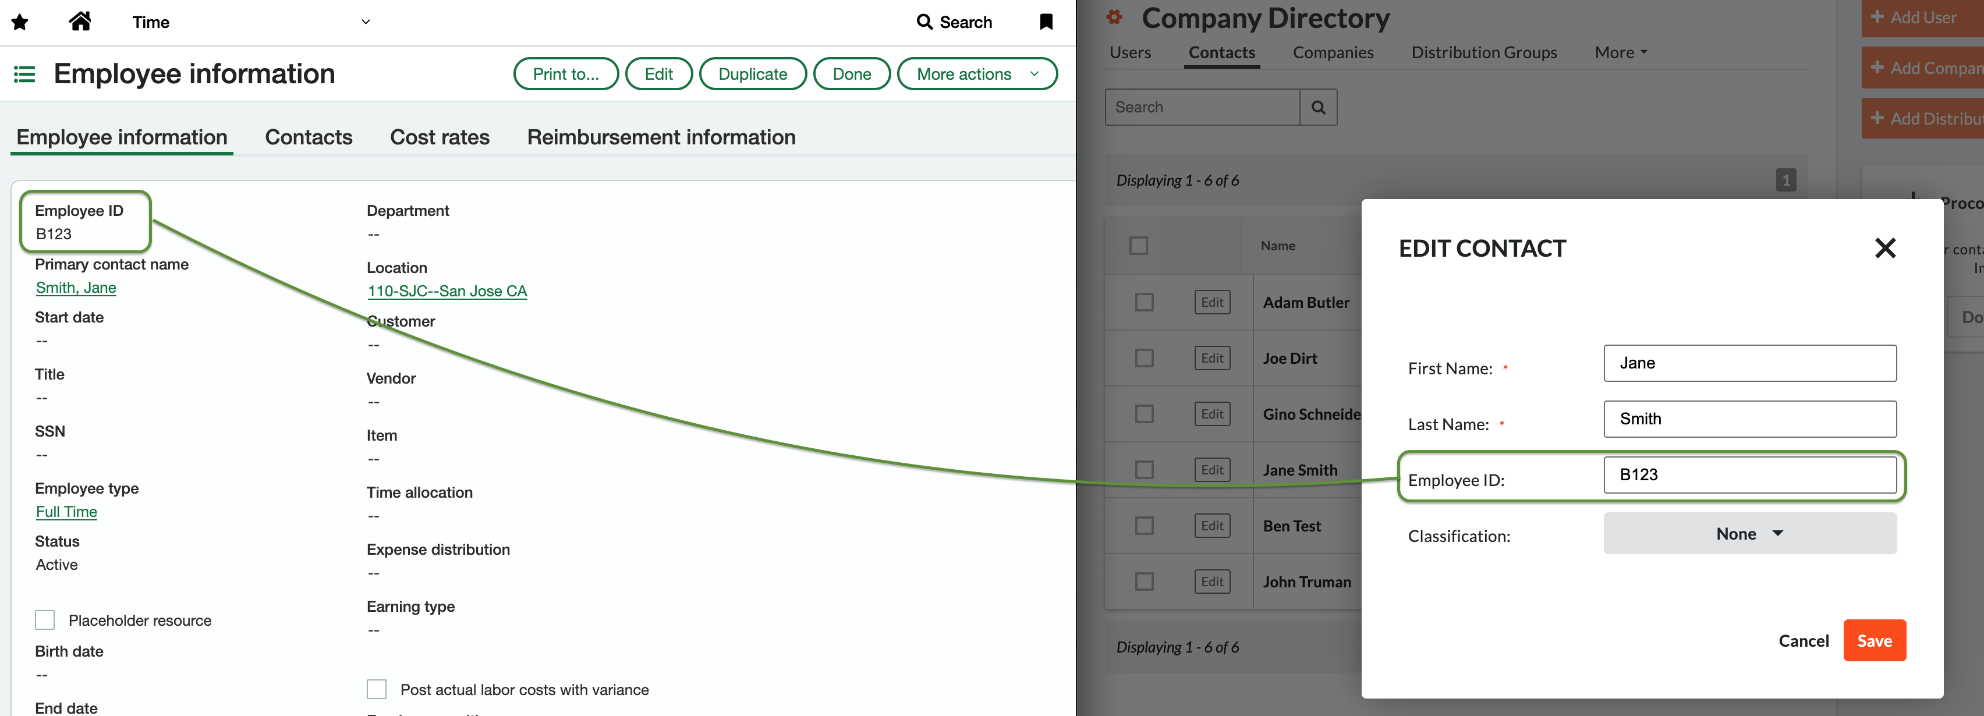Click the Ben Test contact name
The height and width of the screenshot is (716, 1984).
pos(1292,526)
